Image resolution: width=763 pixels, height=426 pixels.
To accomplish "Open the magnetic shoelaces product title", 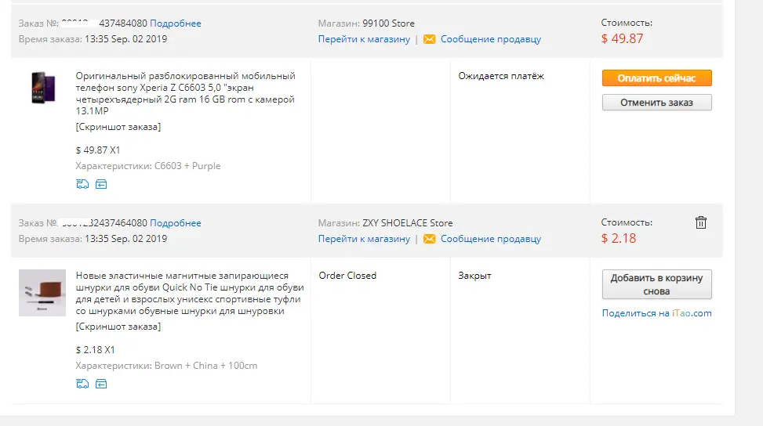I will tap(190, 294).
